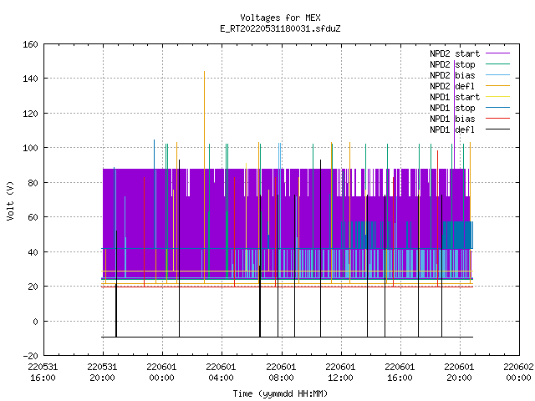Click the light blue NPD2 bias legend line
This screenshot has height=401, width=535.
(x=497, y=74)
